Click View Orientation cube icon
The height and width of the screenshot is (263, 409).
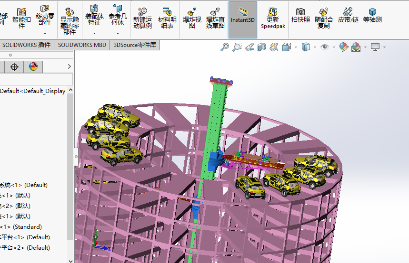[287, 47]
